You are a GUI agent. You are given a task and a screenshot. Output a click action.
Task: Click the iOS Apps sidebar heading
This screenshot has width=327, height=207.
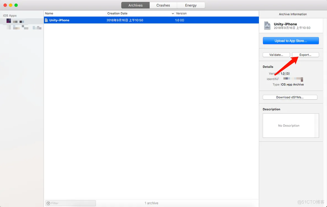[10, 15]
